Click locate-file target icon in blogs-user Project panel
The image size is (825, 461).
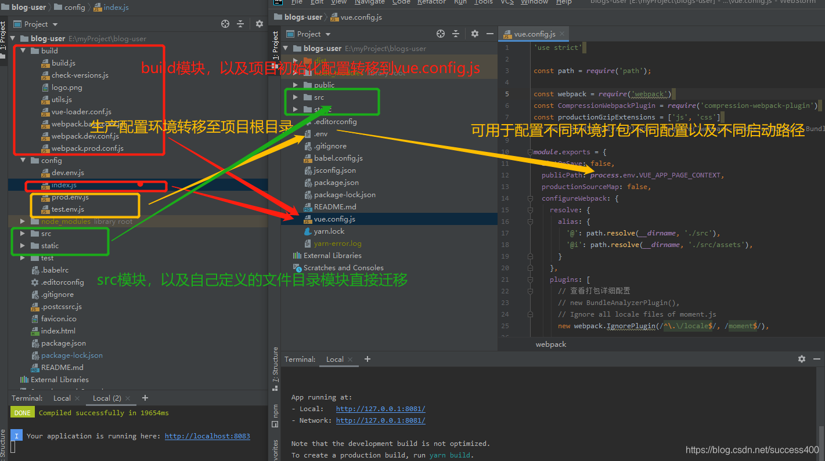point(441,34)
